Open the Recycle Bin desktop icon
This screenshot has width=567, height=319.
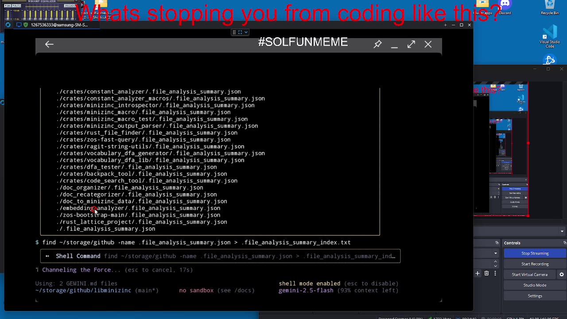pyautogui.click(x=550, y=8)
